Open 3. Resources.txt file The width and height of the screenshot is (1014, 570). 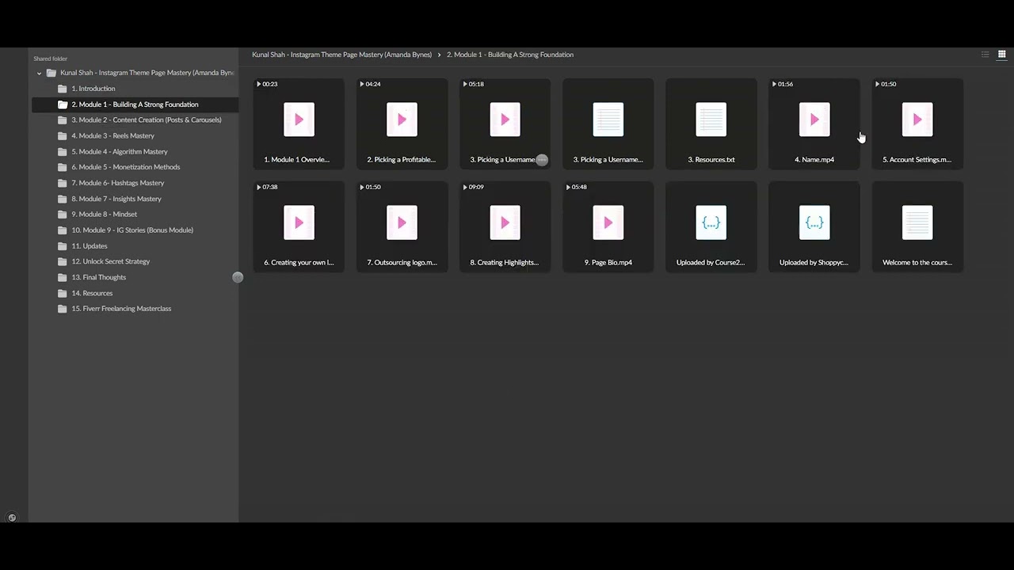click(x=711, y=123)
